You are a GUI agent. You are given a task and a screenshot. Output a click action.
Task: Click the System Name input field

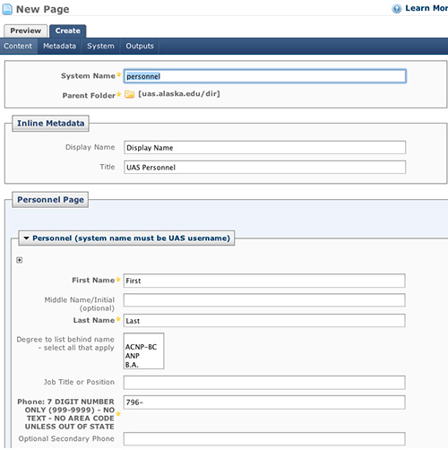tap(265, 76)
